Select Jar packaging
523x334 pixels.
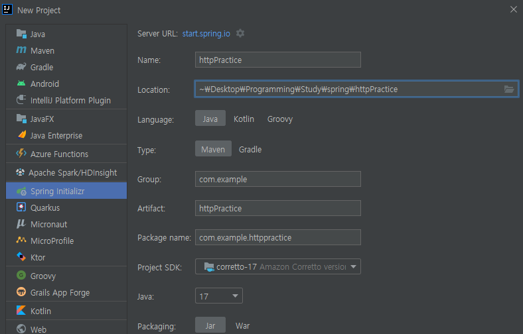(210, 325)
